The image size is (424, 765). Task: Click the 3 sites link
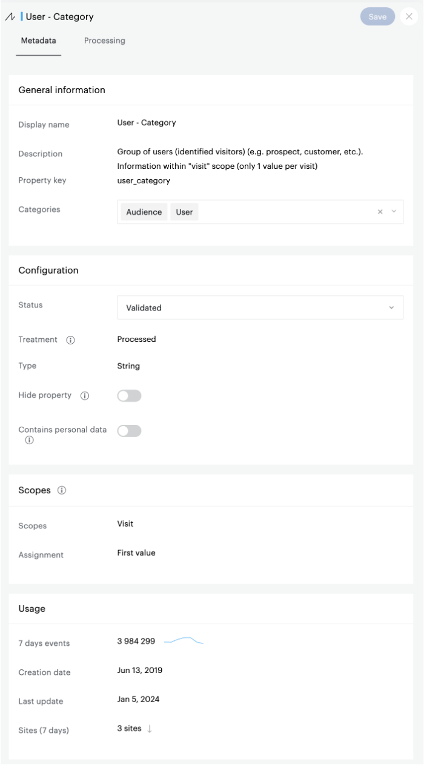[129, 729]
